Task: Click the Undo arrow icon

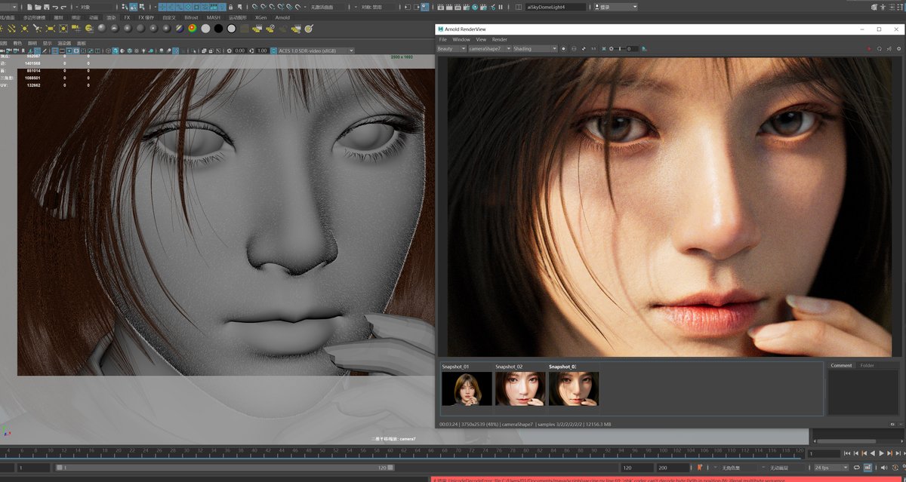Action: click(55, 7)
